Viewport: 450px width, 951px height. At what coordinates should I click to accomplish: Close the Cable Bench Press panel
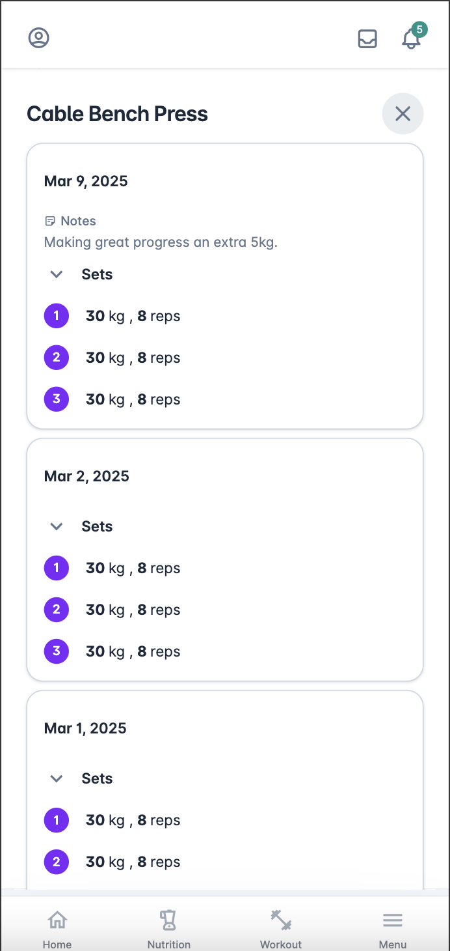pos(403,114)
